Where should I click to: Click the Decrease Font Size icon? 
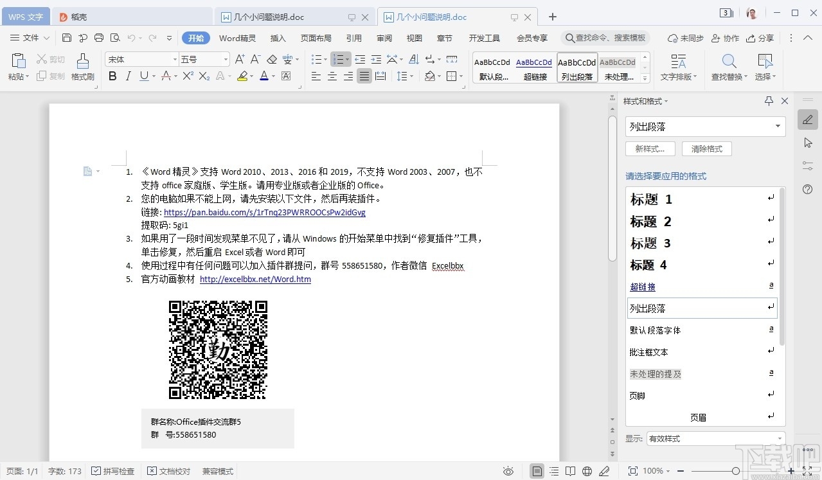pyautogui.click(x=255, y=59)
